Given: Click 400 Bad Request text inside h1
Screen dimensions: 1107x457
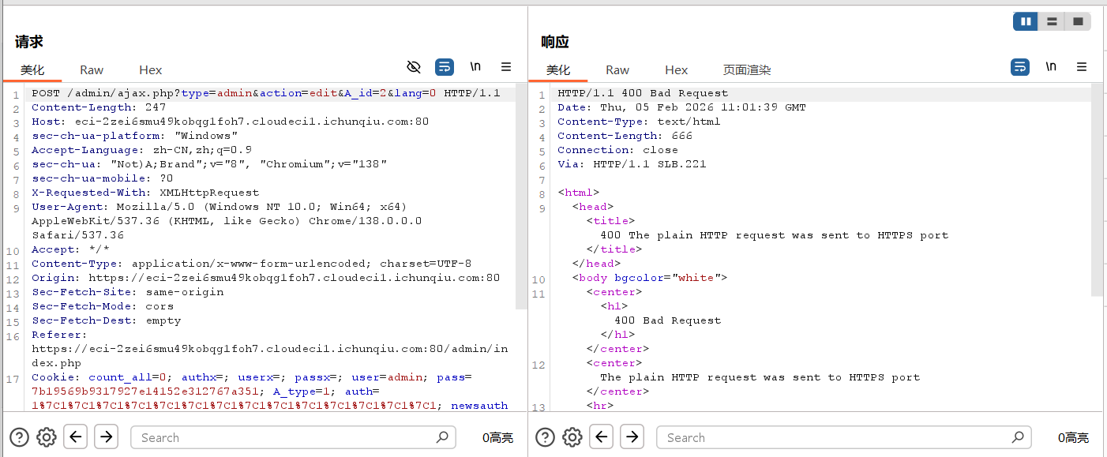Looking at the screenshot, I should (x=667, y=320).
